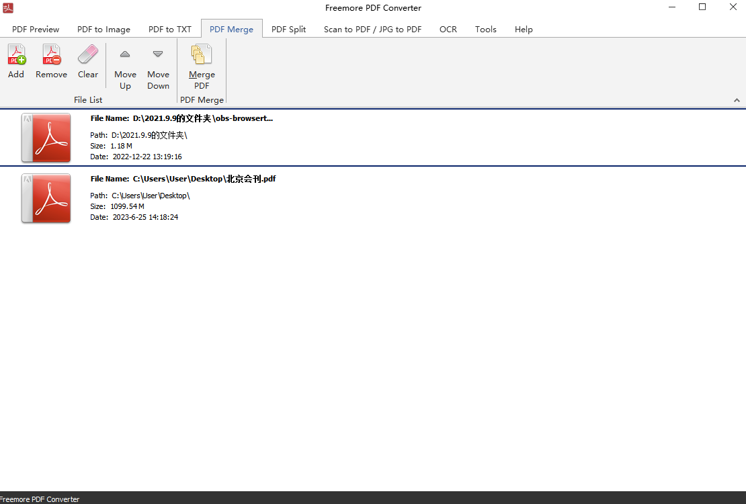Click the File List group label
This screenshot has height=504, width=746.
point(88,100)
